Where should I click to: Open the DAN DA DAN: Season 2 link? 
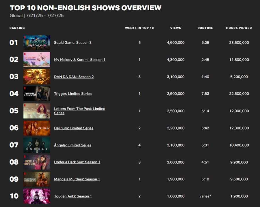click(x=74, y=77)
